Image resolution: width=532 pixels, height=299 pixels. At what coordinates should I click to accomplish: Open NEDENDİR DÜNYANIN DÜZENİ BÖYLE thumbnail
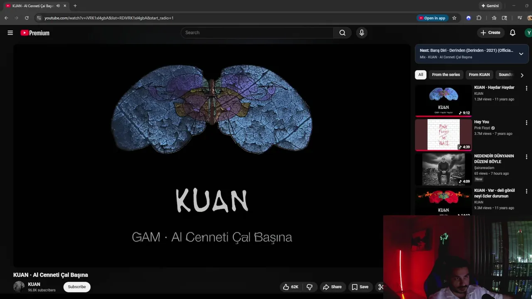[443, 169]
